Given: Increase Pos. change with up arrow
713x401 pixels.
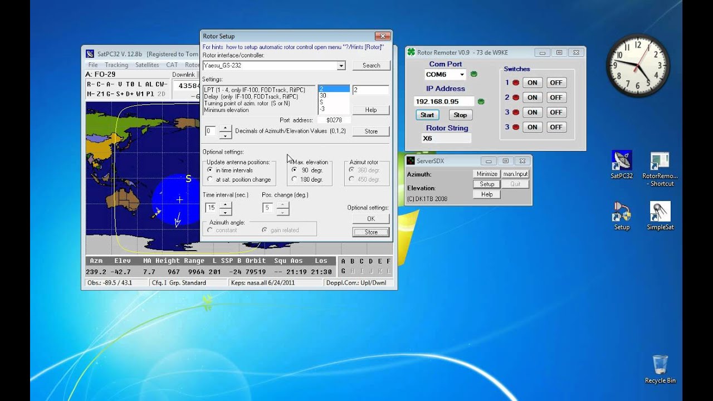Looking at the screenshot, I should click(x=282, y=204).
